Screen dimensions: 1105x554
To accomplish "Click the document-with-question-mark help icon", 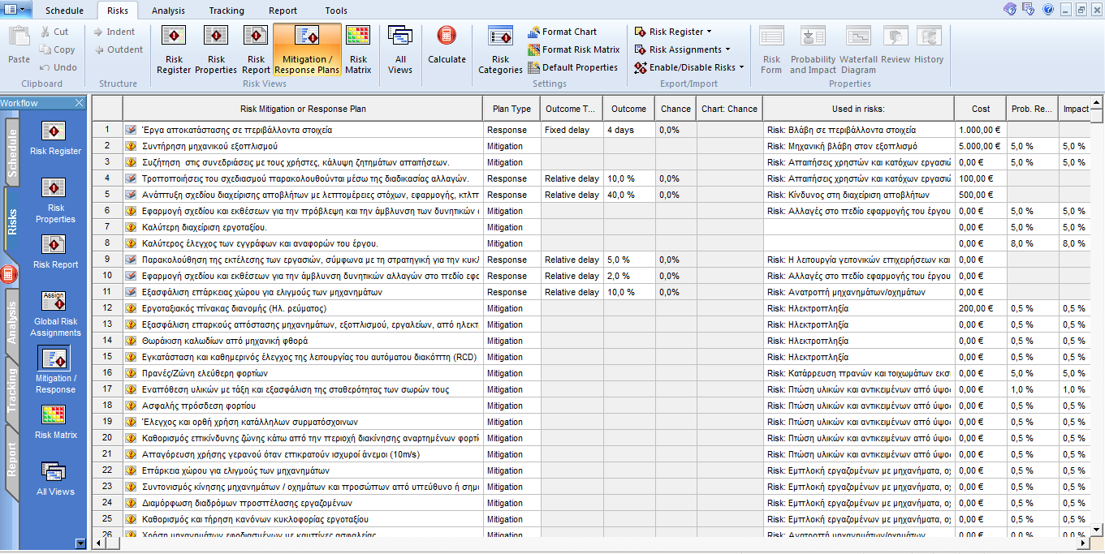I will [x=1029, y=10].
